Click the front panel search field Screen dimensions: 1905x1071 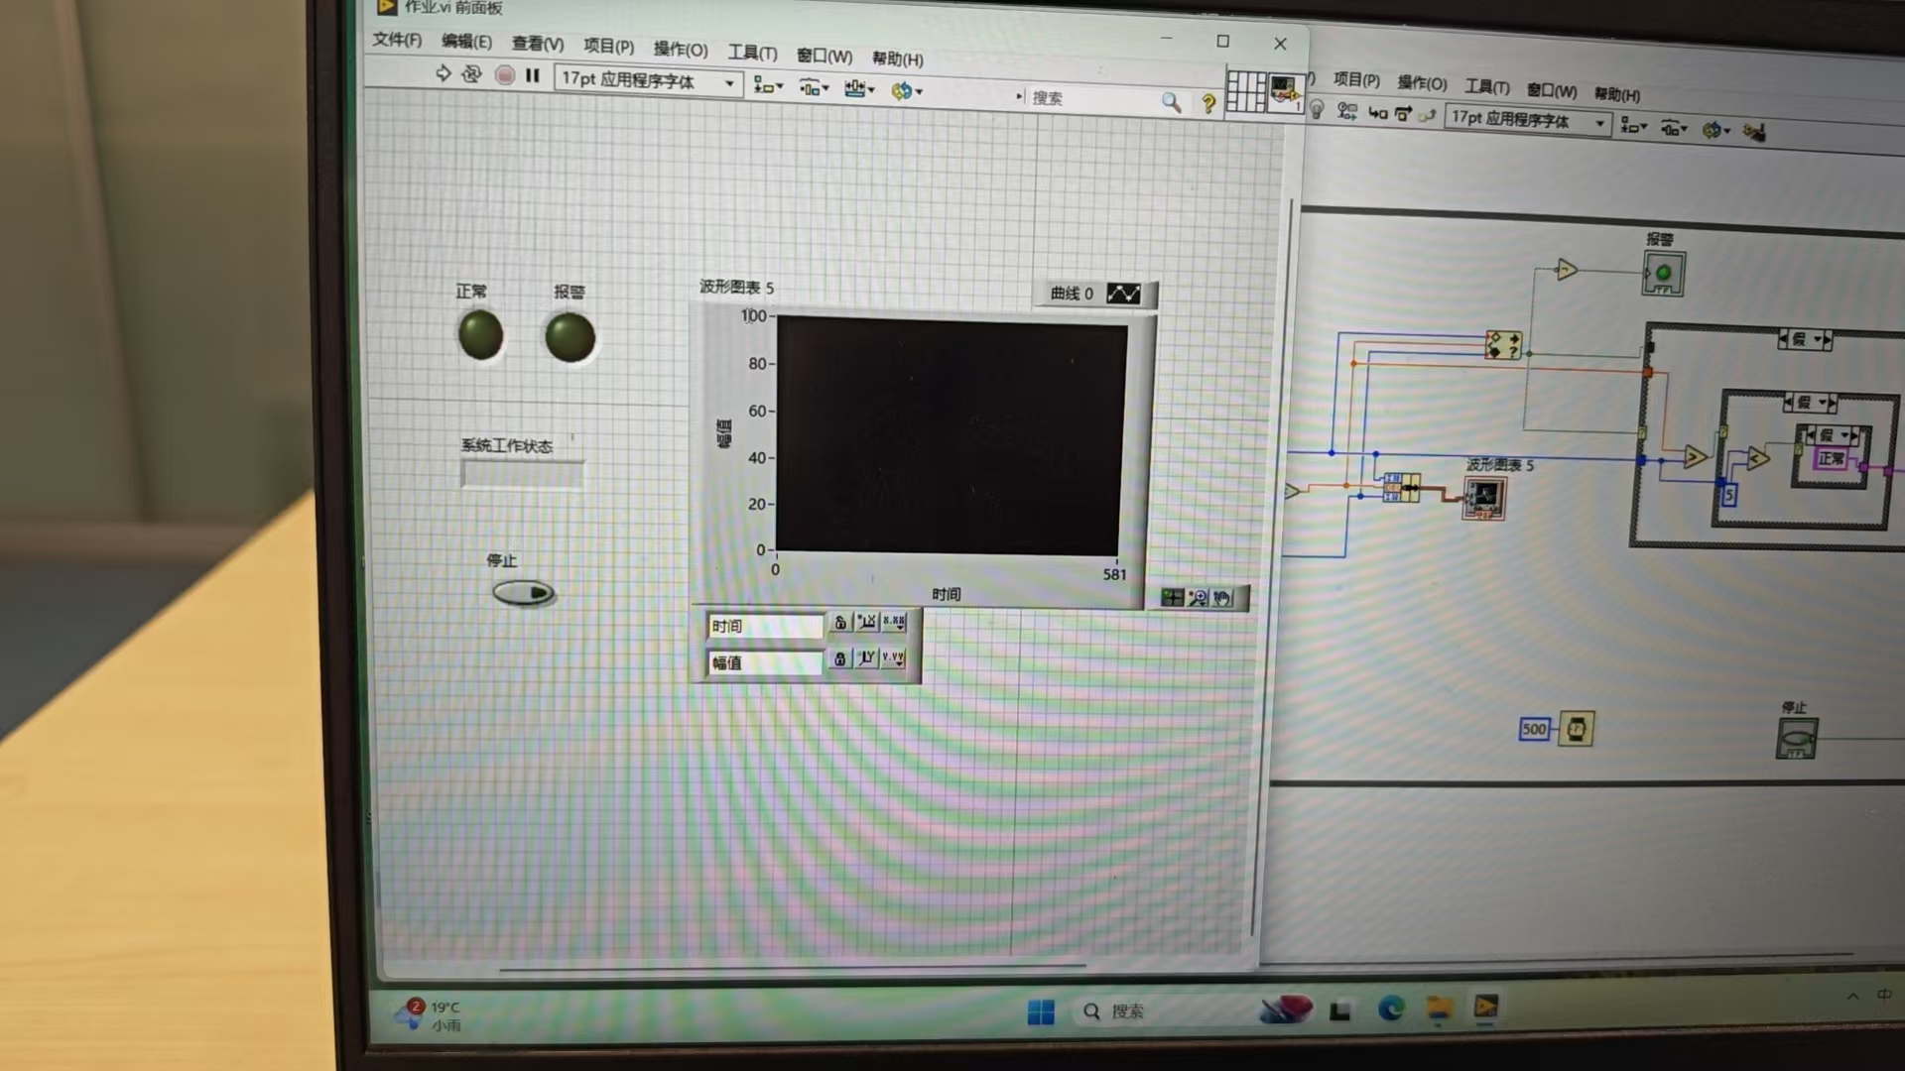(x=1091, y=98)
